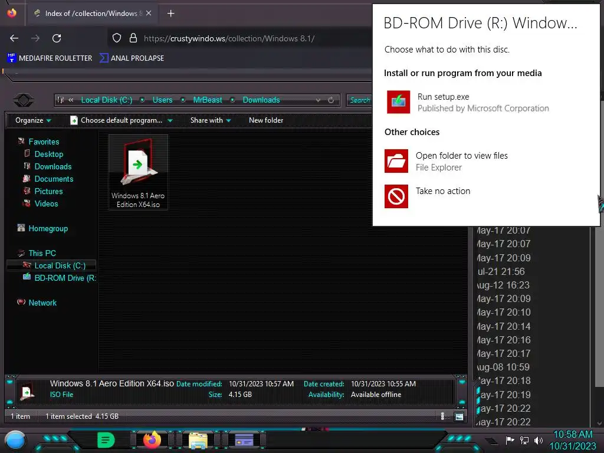Open the Share with menu
The image size is (604, 453).
click(211, 120)
